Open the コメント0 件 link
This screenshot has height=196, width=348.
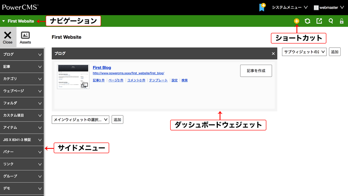pyautogui.click(x=136, y=80)
